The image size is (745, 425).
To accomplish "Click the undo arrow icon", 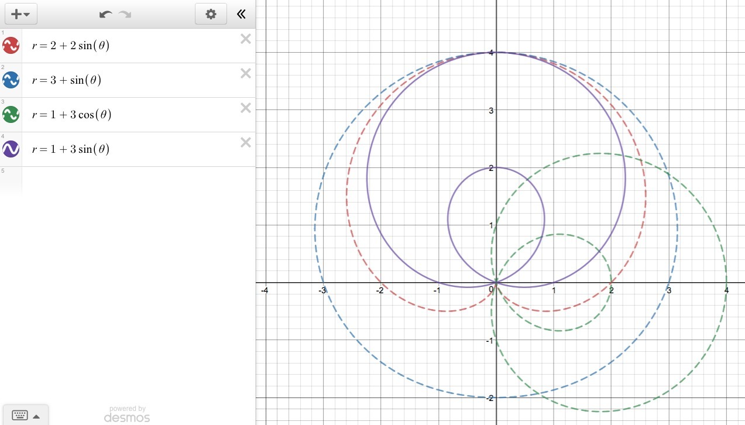I will click(x=105, y=14).
